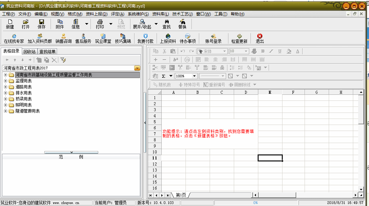This screenshot has width=369, height=206.
Task: Open the 资料库(L) menu
Action: [160, 14]
